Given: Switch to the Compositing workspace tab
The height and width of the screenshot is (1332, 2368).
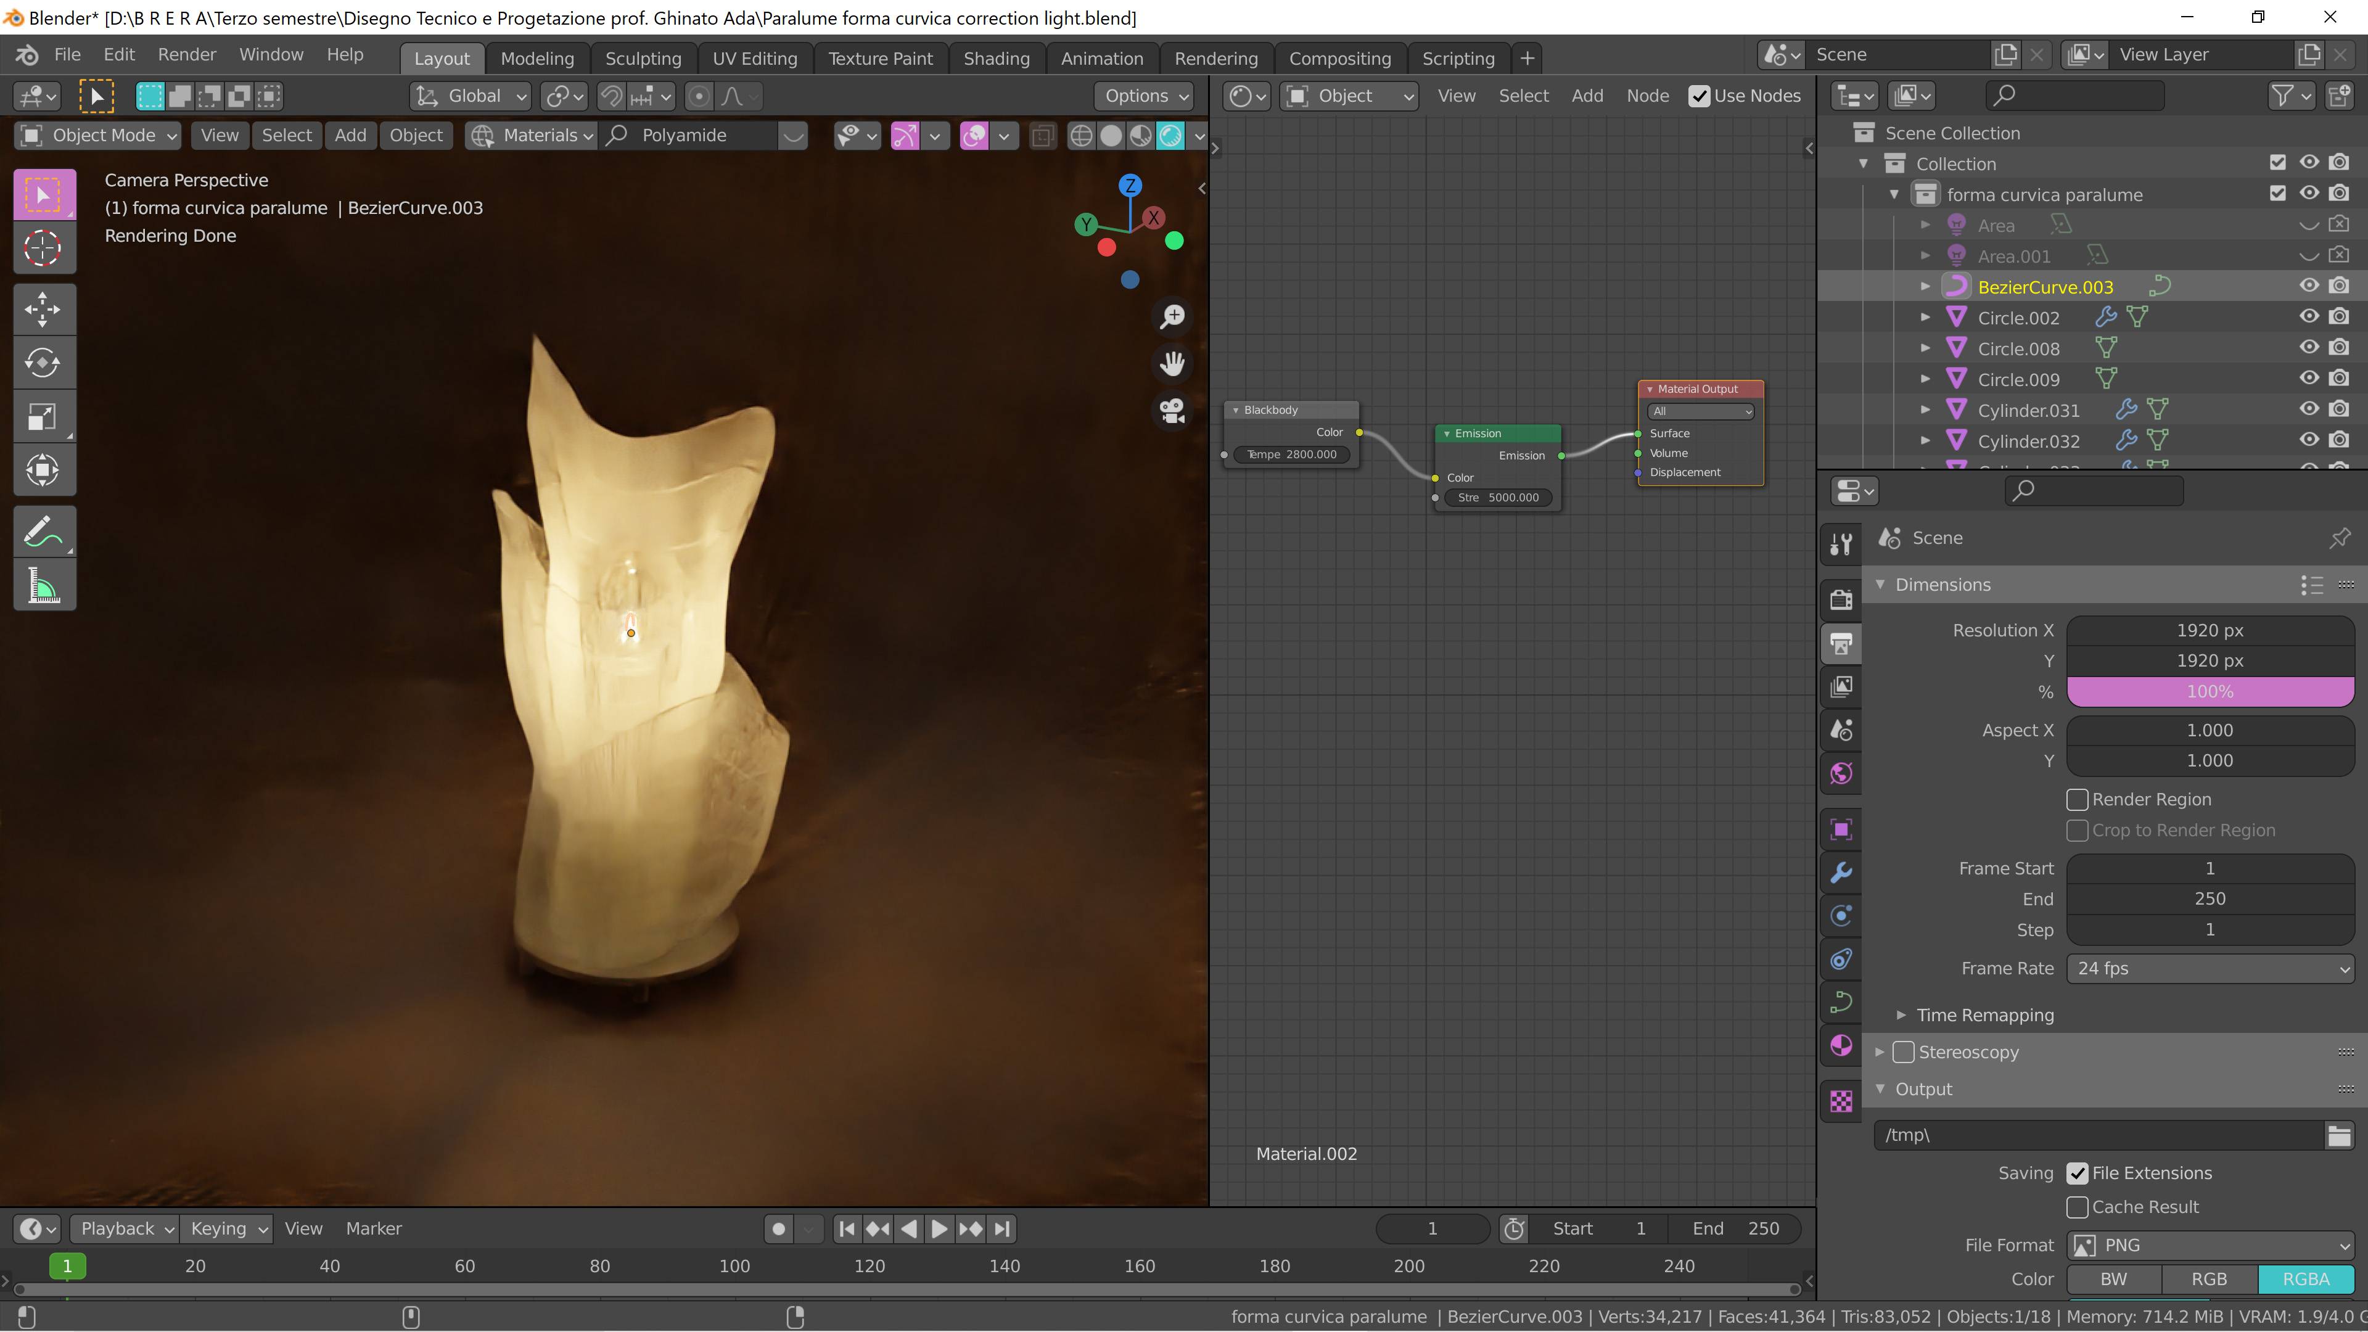Looking at the screenshot, I should 1339,58.
